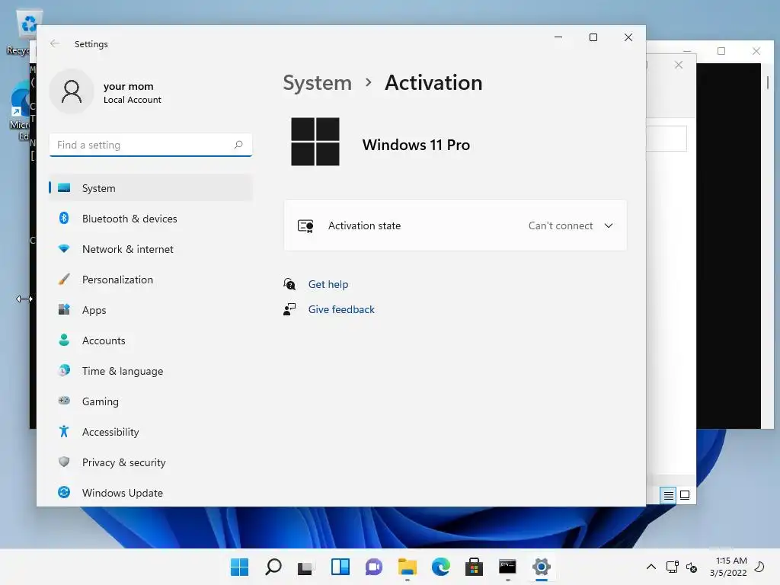The image size is (780, 585).
Task: Open the Get help link
Action: click(x=328, y=284)
